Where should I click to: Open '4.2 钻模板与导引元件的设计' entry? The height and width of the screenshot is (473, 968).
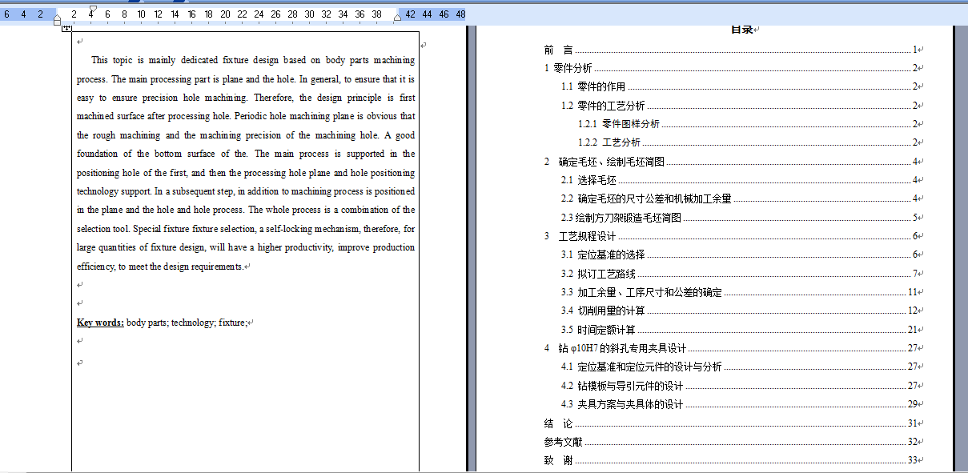(740, 386)
